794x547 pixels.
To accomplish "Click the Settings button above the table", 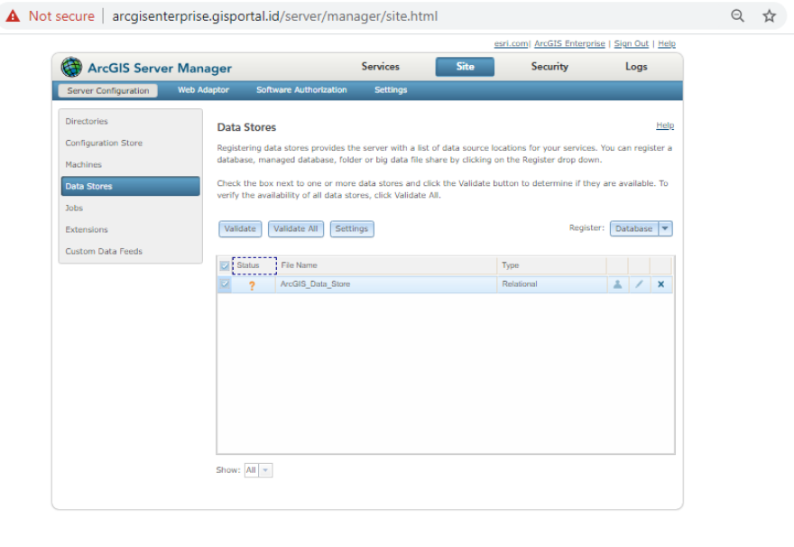I will pyautogui.click(x=352, y=228).
